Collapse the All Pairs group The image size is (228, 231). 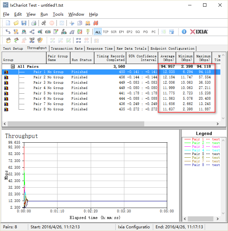(13, 67)
